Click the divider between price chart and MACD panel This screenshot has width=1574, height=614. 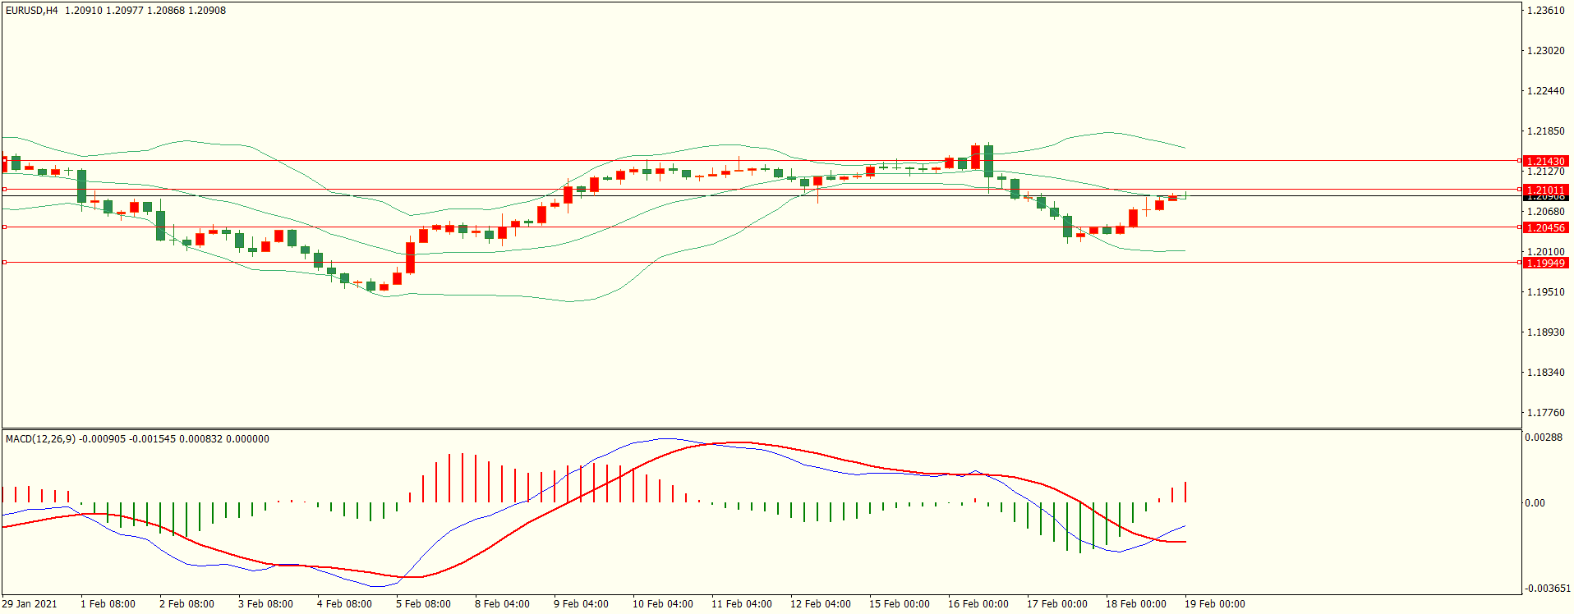coord(761,428)
